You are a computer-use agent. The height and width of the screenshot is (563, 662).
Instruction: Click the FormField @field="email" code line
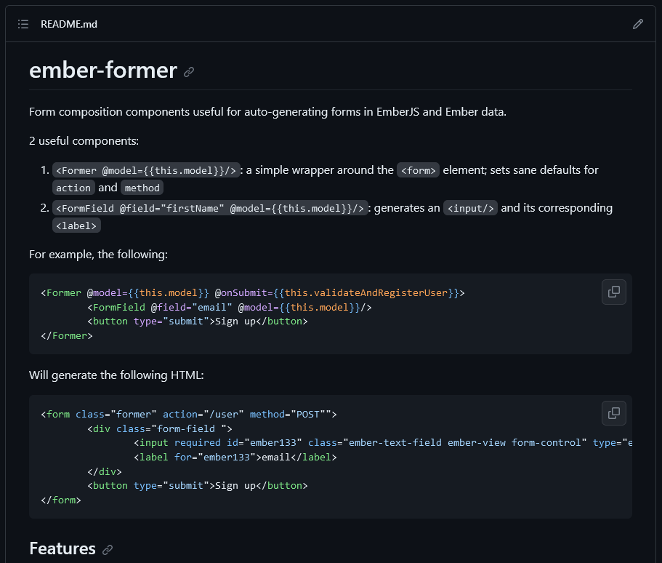(229, 307)
